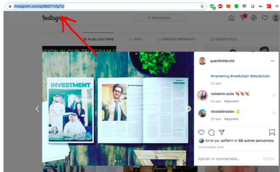The width and height of the screenshot is (280, 172).
Task: Click the 19 novembre 2019 date
Action: (211, 147)
